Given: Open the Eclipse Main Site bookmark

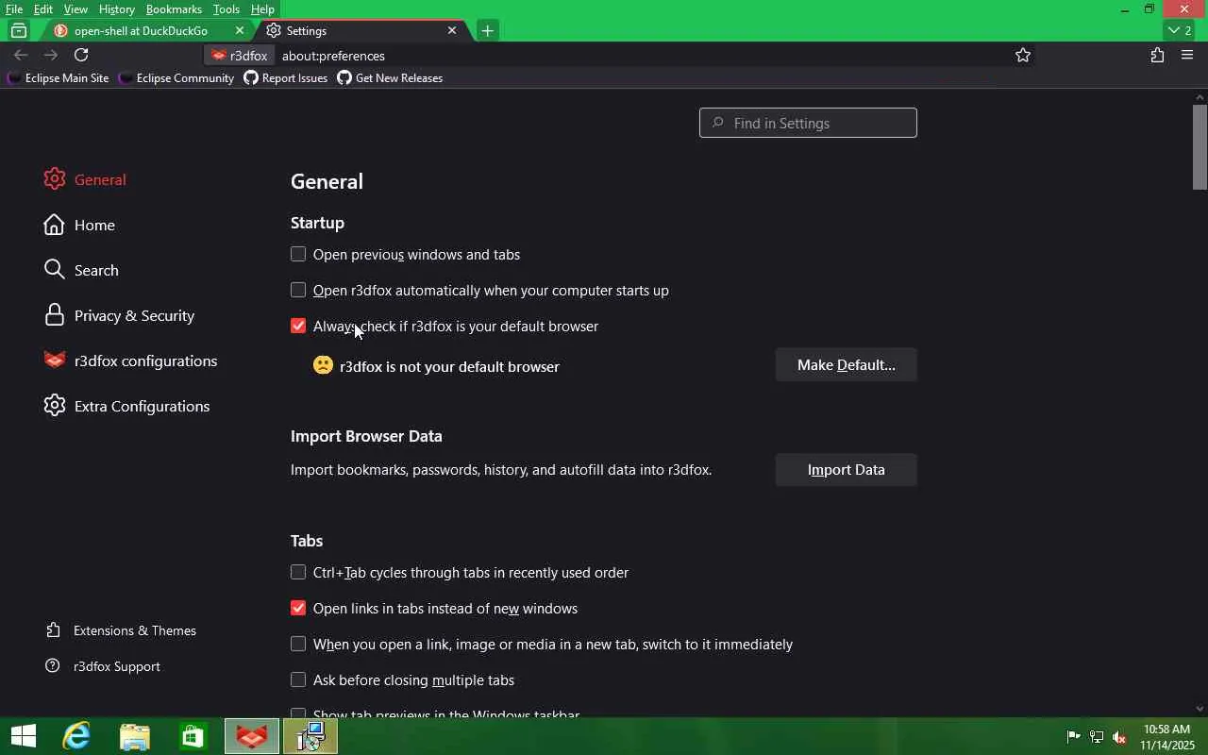Looking at the screenshot, I should (x=59, y=78).
